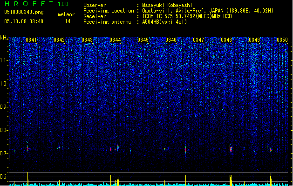Click the meteor echo just after 0348

(231, 148)
